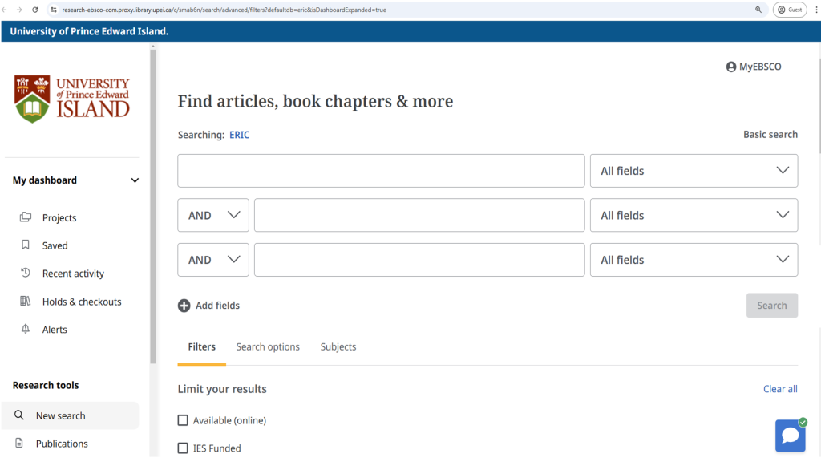Switch to the Subjects tab
Viewport: 821px width, 462px height.
point(338,347)
